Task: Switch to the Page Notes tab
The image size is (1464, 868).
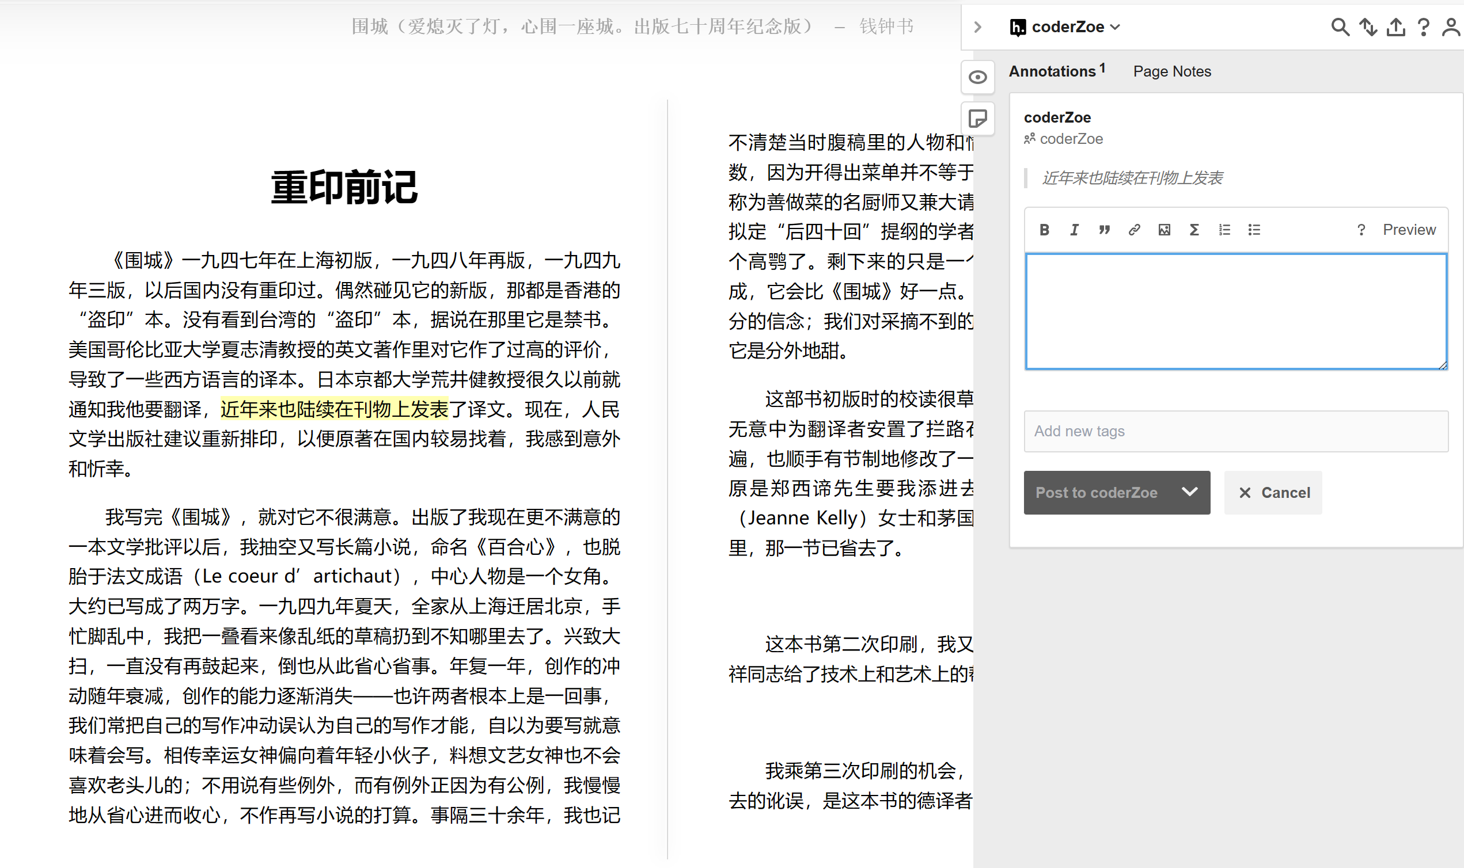Action: (x=1172, y=71)
